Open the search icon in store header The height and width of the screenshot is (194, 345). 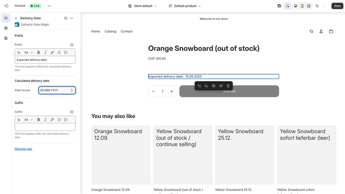(x=311, y=31)
